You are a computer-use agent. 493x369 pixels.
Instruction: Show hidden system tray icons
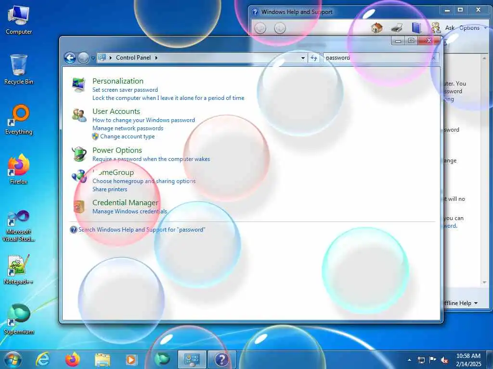(x=409, y=360)
